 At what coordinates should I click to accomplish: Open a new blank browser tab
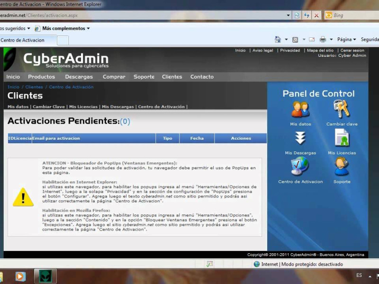click(x=63, y=40)
